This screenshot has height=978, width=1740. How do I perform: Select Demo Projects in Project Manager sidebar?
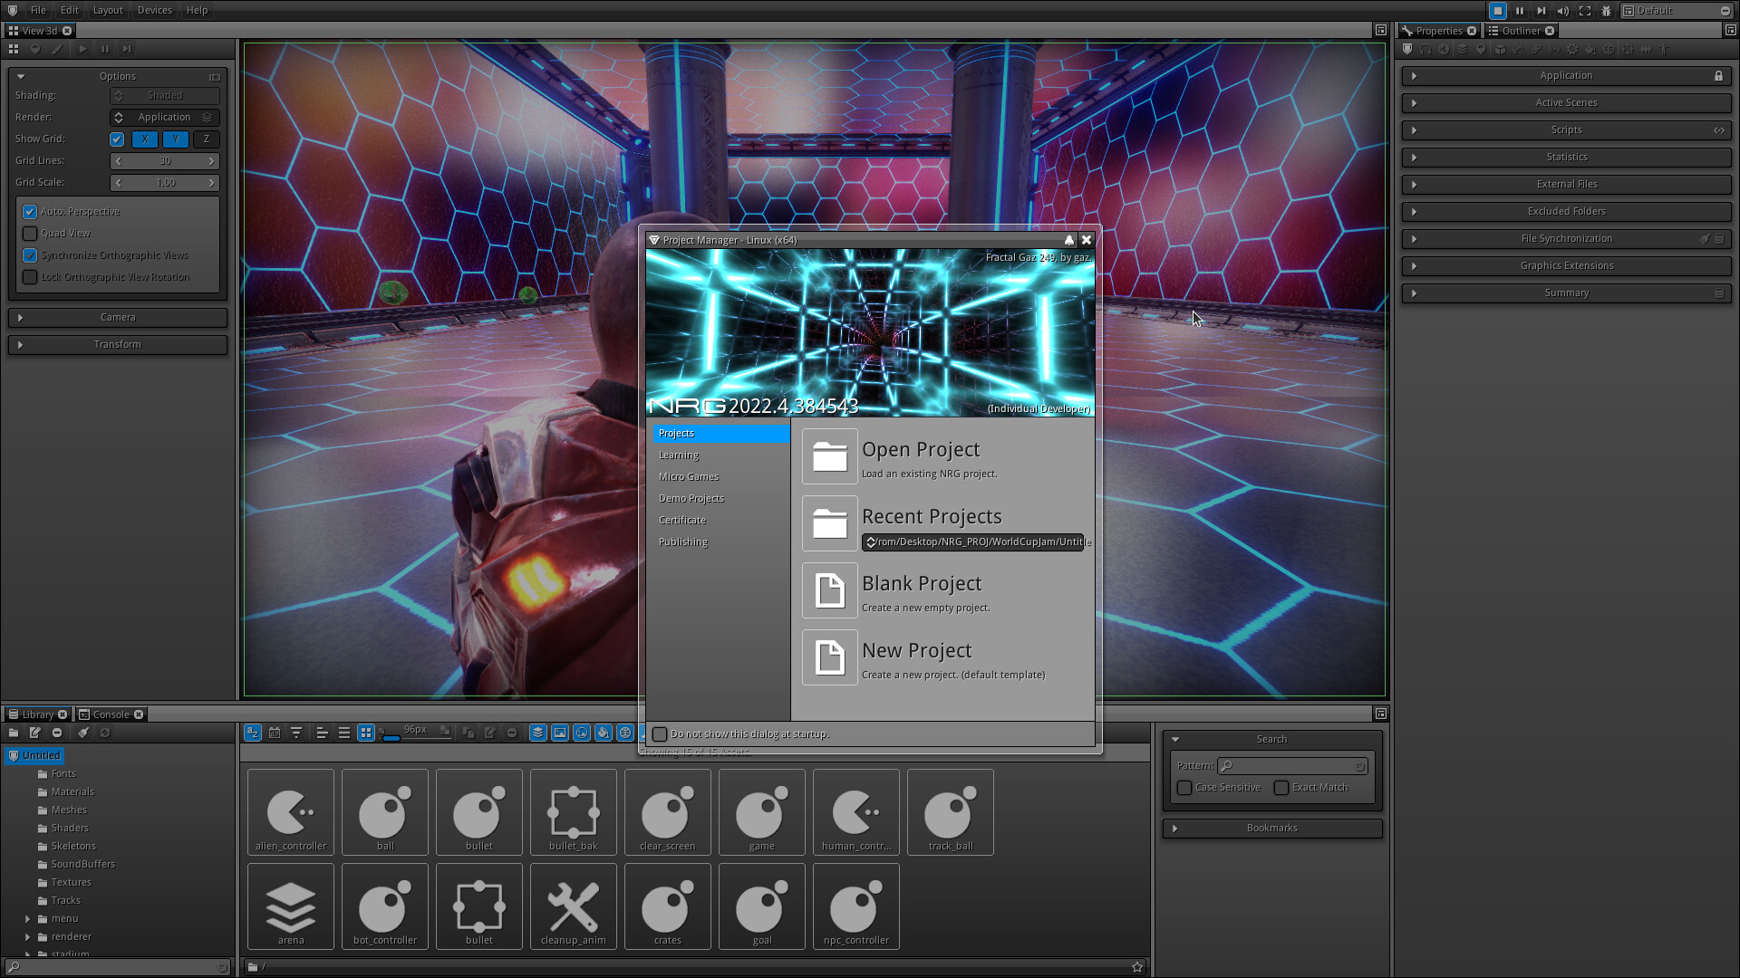691,499
